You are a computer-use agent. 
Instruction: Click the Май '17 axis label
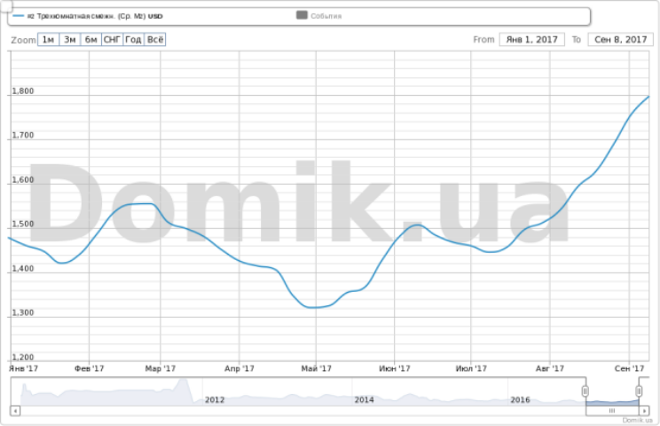tap(316, 368)
